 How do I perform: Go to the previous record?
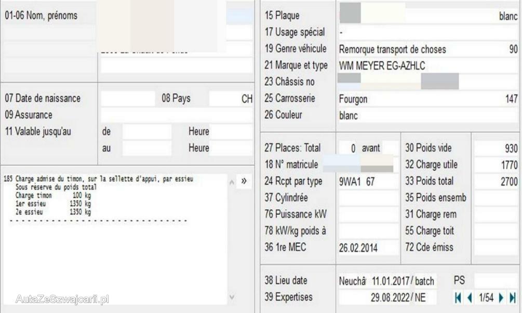point(470,297)
